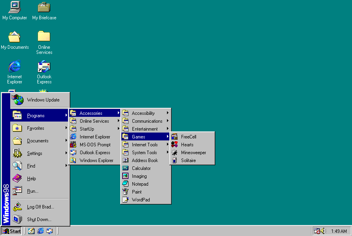The image size is (352, 236).
Task: Click the Address Book icon
Action: (125, 160)
